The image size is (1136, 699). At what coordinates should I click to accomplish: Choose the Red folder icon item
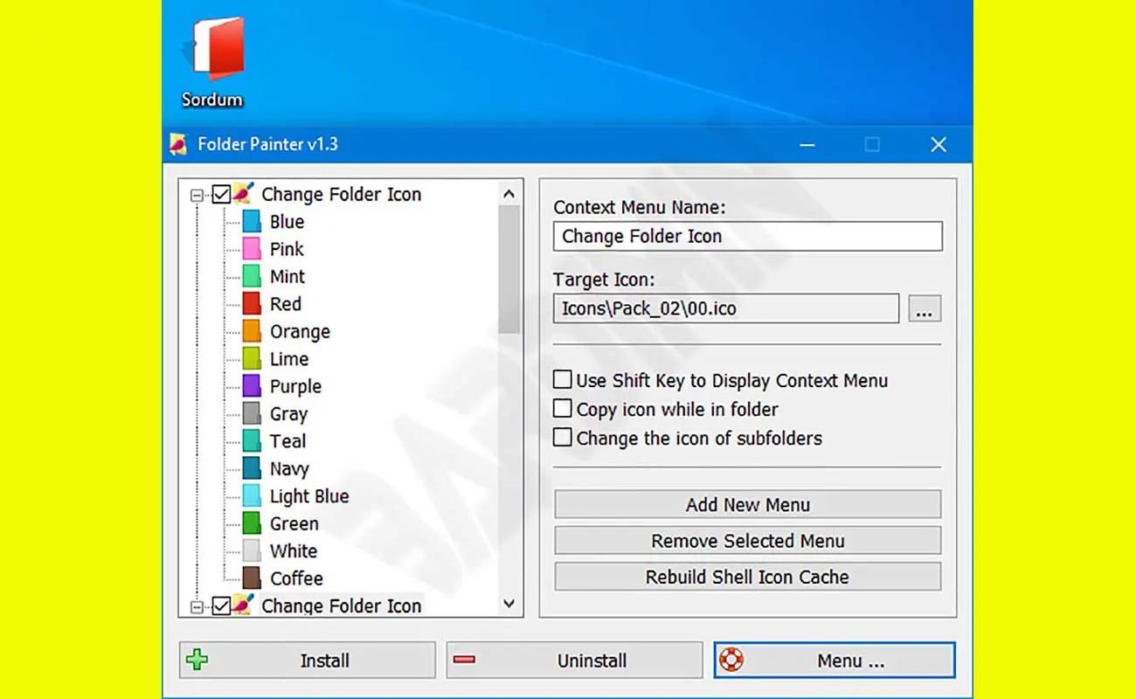285,304
